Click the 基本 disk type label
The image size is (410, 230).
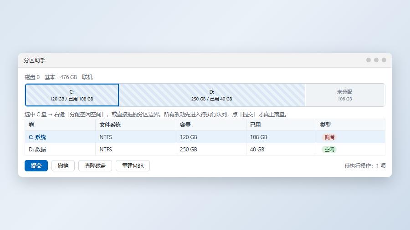tap(50, 77)
